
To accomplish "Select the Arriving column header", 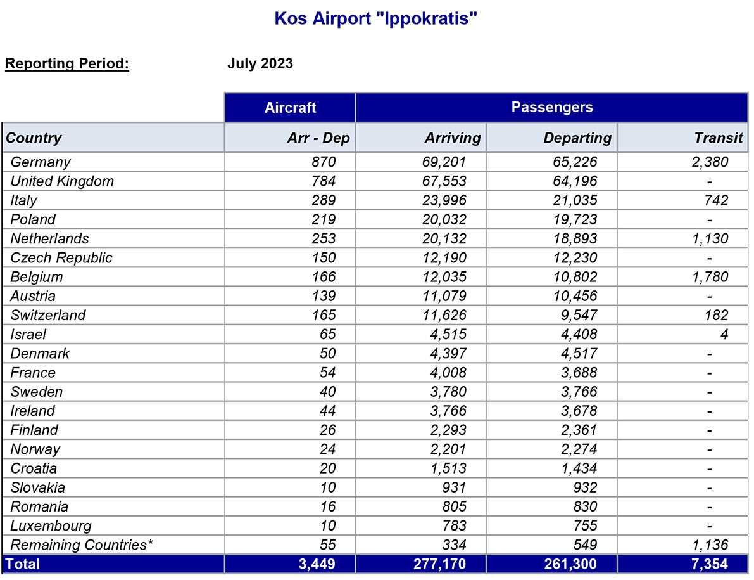I will (x=453, y=138).
